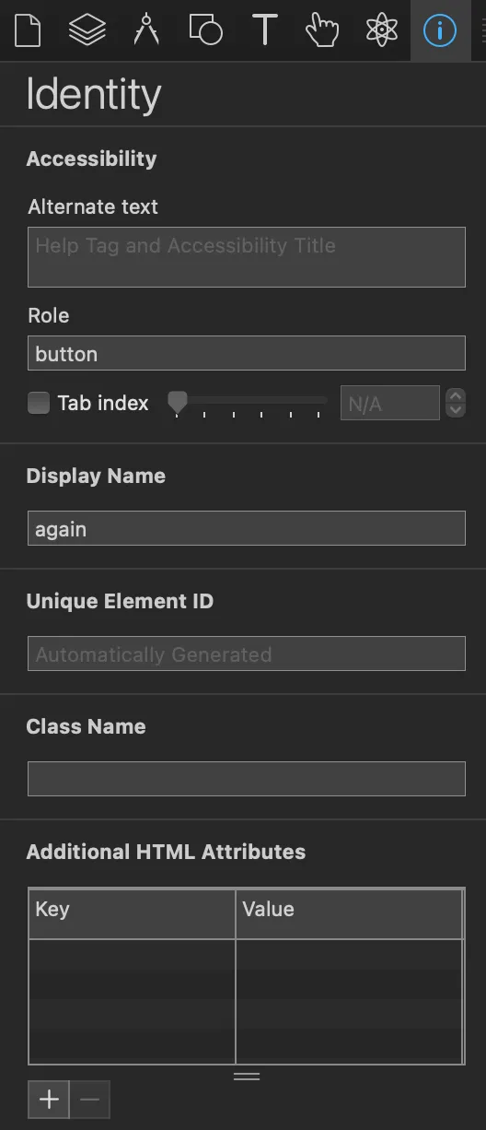Remove attribute with the minus button
Image resolution: width=486 pixels, height=1130 pixels.
(89, 1099)
